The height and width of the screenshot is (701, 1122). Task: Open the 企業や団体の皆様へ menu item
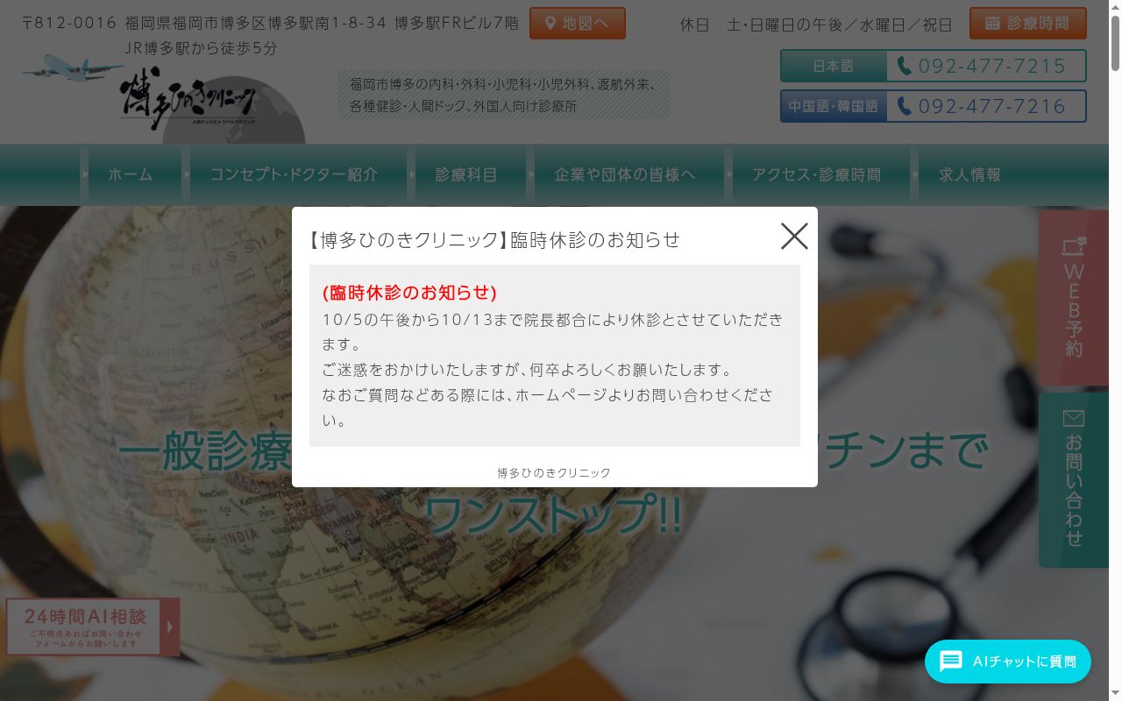[625, 174]
